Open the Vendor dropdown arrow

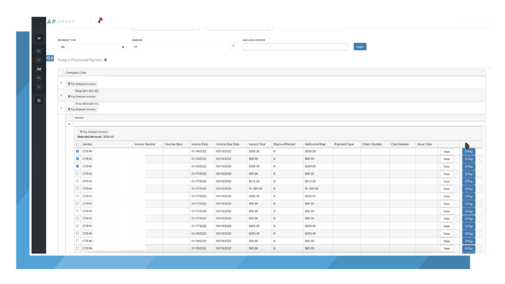pos(233,47)
